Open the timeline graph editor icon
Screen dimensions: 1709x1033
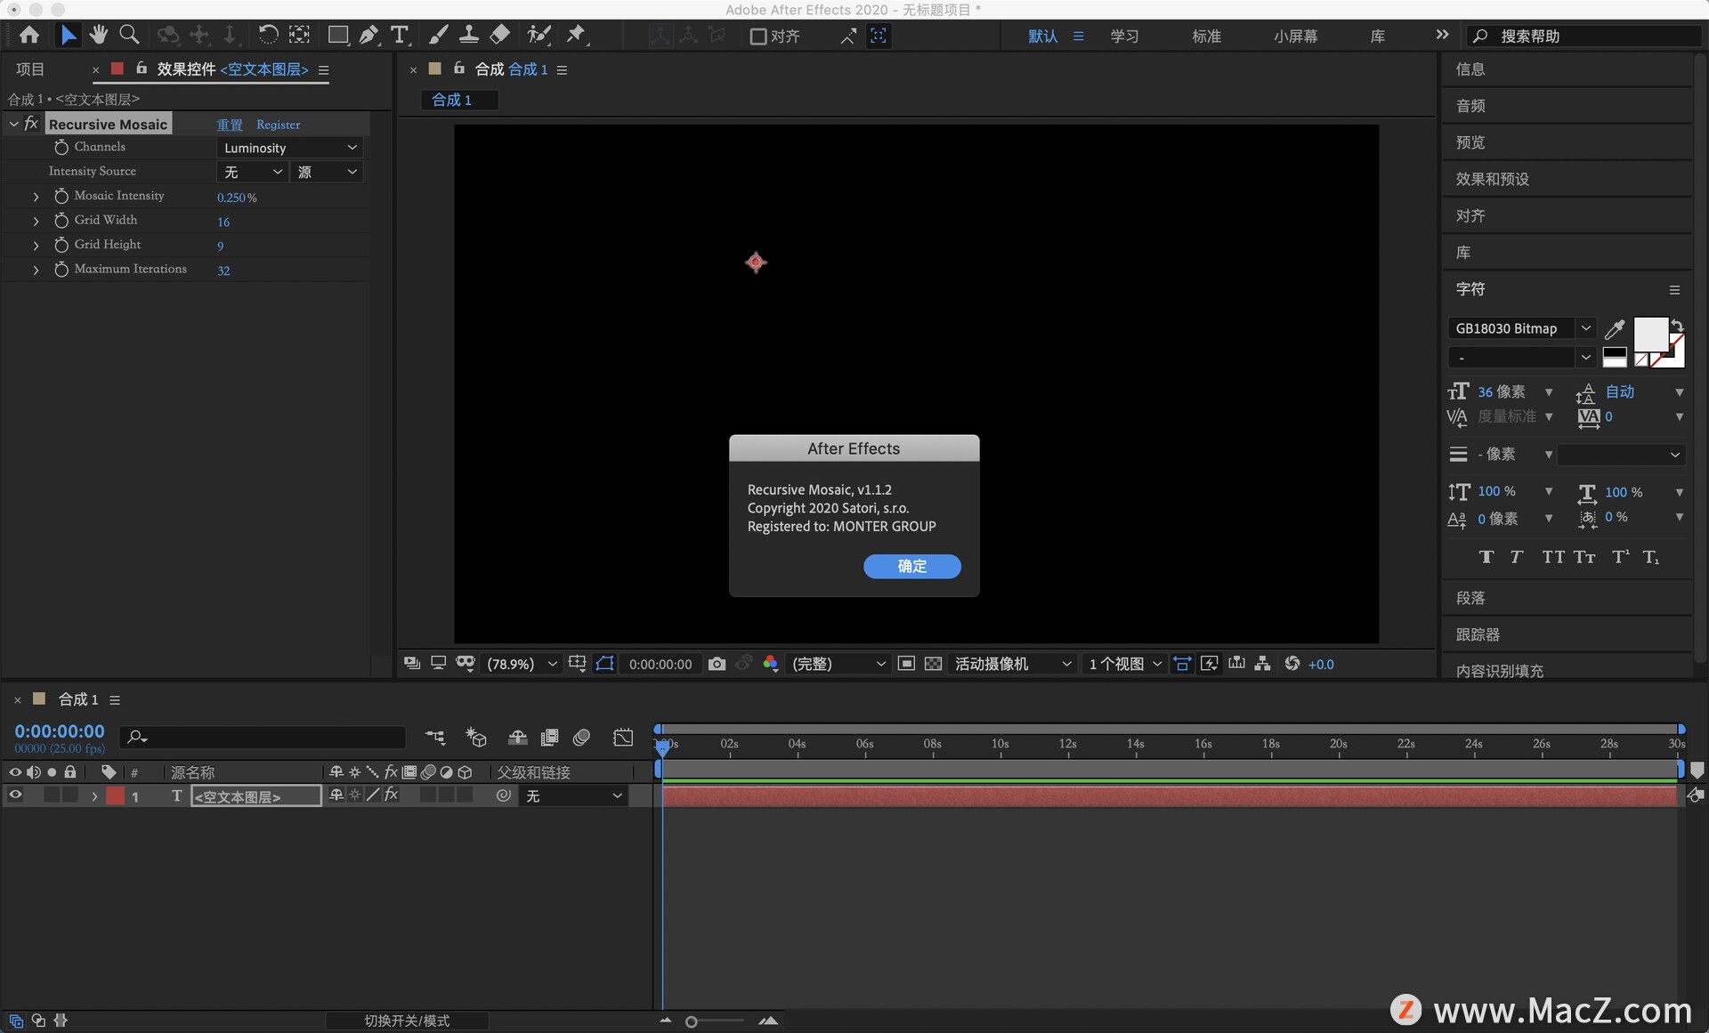tap(623, 738)
